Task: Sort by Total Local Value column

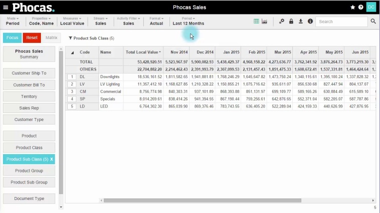Action: point(143,52)
